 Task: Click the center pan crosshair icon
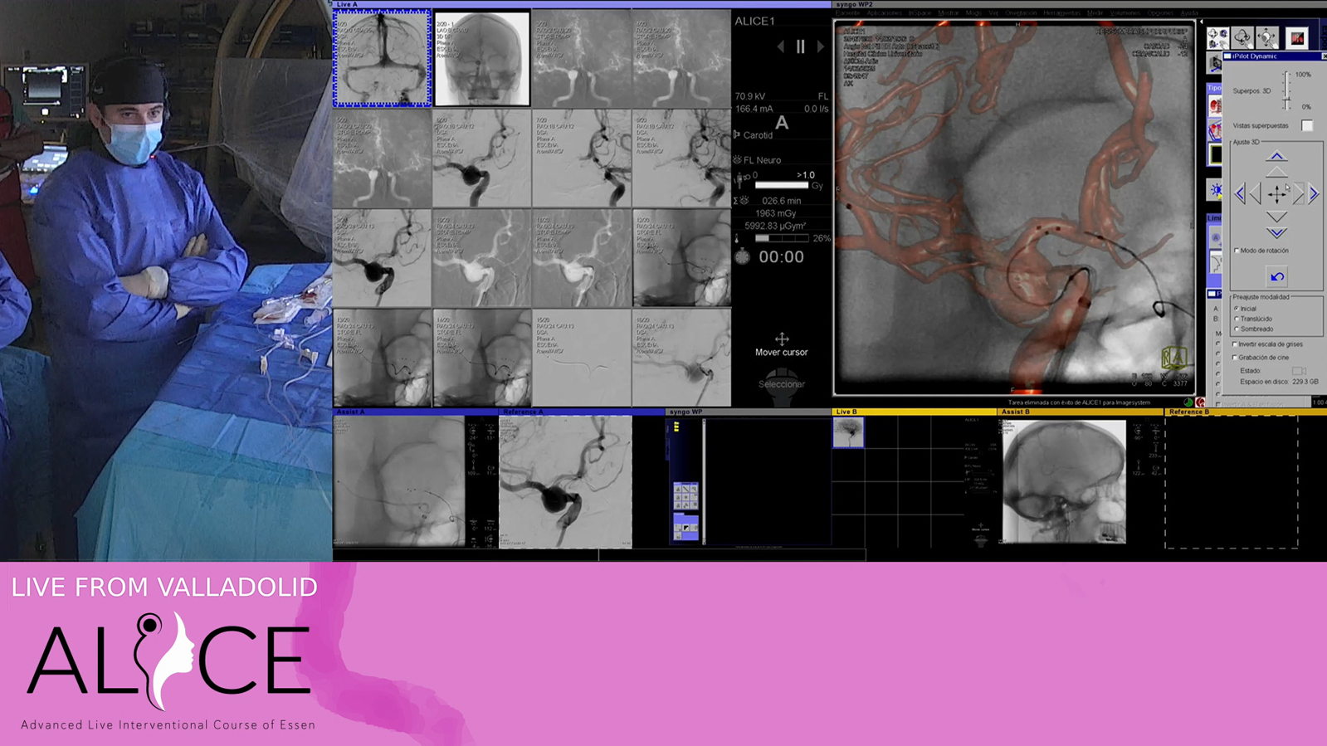point(1276,194)
